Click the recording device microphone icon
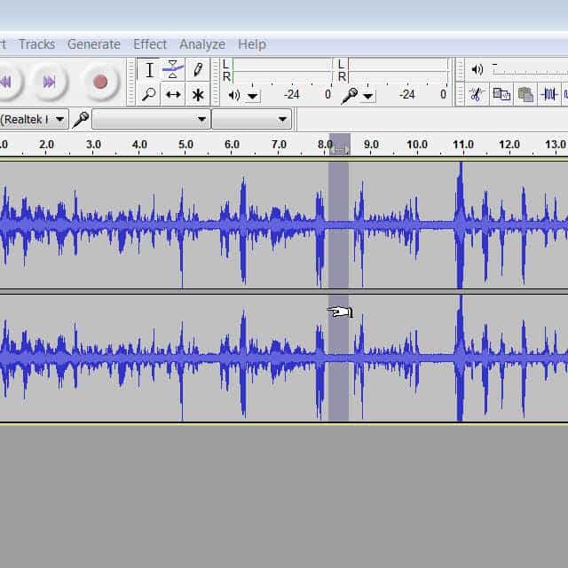568x568 pixels. pos(81,120)
